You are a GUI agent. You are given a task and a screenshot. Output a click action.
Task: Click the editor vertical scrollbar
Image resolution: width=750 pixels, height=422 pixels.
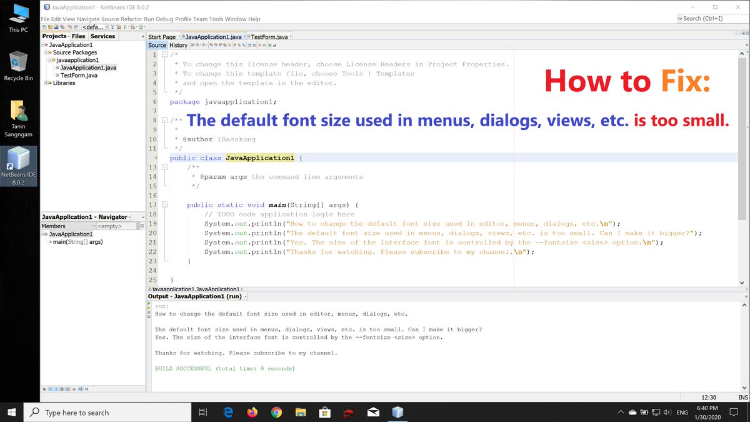[x=742, y=169]
